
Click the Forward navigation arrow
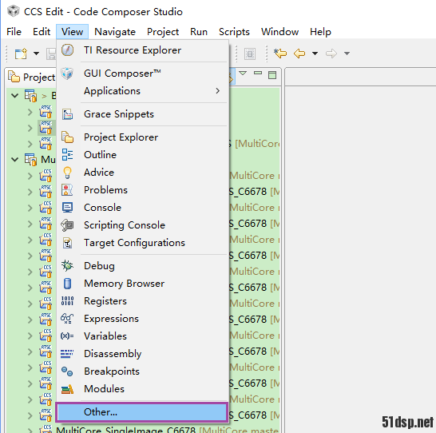pyautogui.click(x=331, y=54)
